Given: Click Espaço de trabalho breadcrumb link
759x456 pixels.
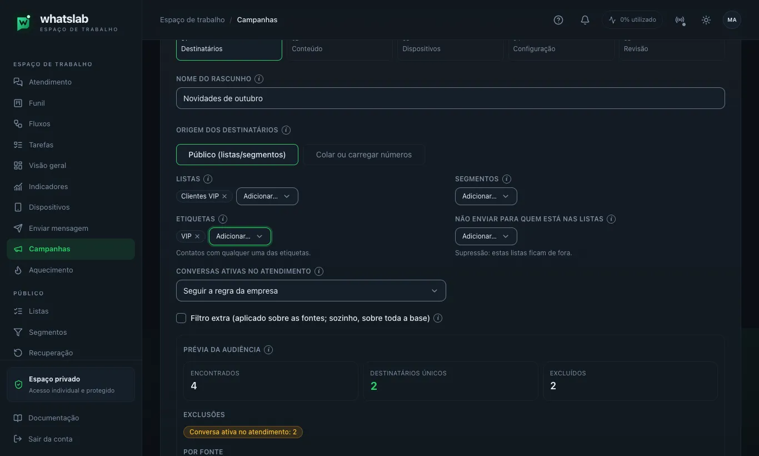Looking at the screenshot, I should click(x=192, y=20).
